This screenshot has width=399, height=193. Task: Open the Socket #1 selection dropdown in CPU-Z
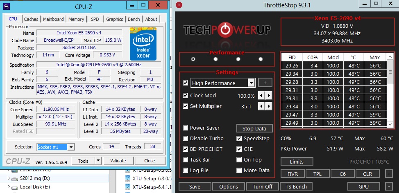click(71, 147)
